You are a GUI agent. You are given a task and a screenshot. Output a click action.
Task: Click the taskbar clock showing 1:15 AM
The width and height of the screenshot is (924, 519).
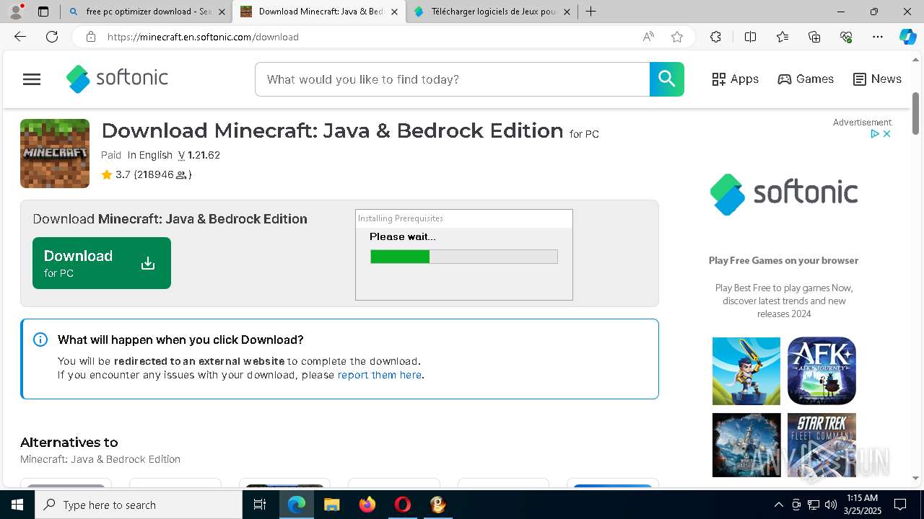pos(862,505)
